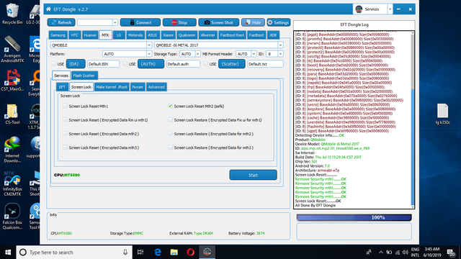This screenshot has width=461, height=259.
Task: Click the Stop button
Action: [179, 22]
